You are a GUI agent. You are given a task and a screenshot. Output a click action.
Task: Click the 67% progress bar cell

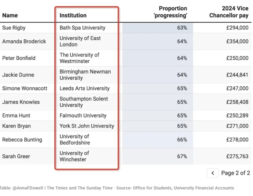(x=158, y=156)
